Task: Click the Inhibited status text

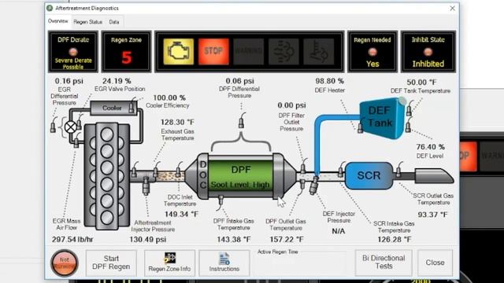Action: point(428,64)
